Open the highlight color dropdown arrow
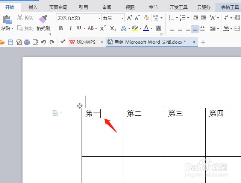 click(140, 29)
